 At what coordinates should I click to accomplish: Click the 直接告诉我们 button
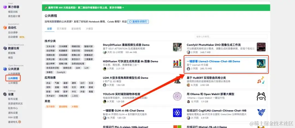click(138, 21)
